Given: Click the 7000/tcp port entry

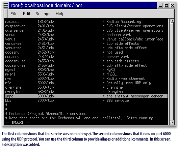Looking at the screenshot, I should pos(46,100).
